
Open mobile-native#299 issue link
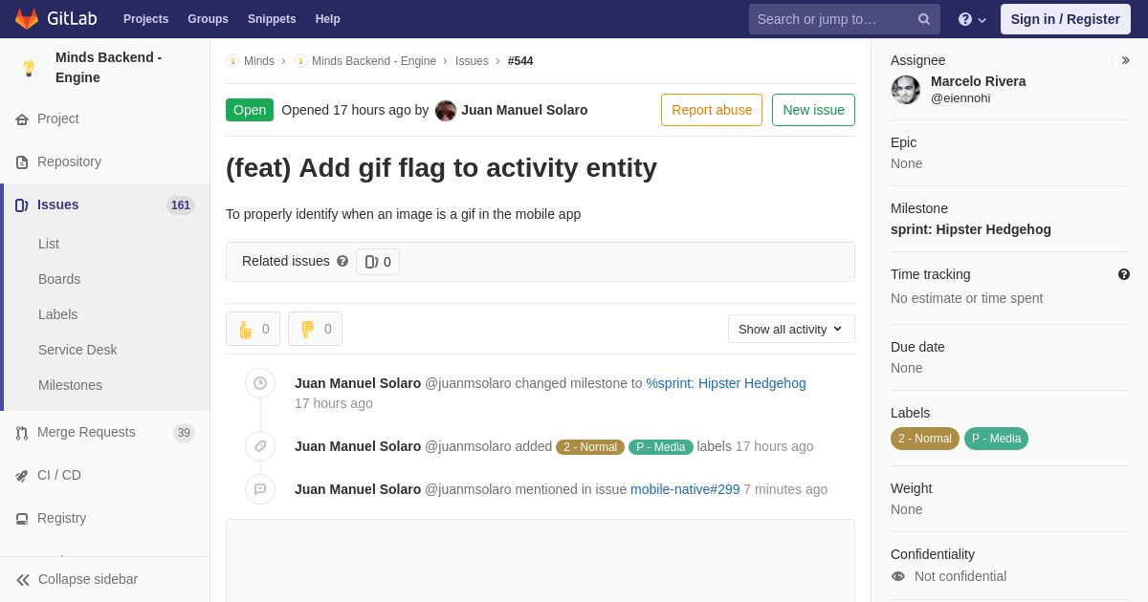(x=685, y=489)
